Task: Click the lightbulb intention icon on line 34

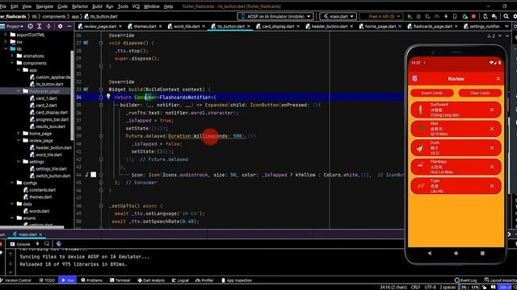Action: (108, 97)
